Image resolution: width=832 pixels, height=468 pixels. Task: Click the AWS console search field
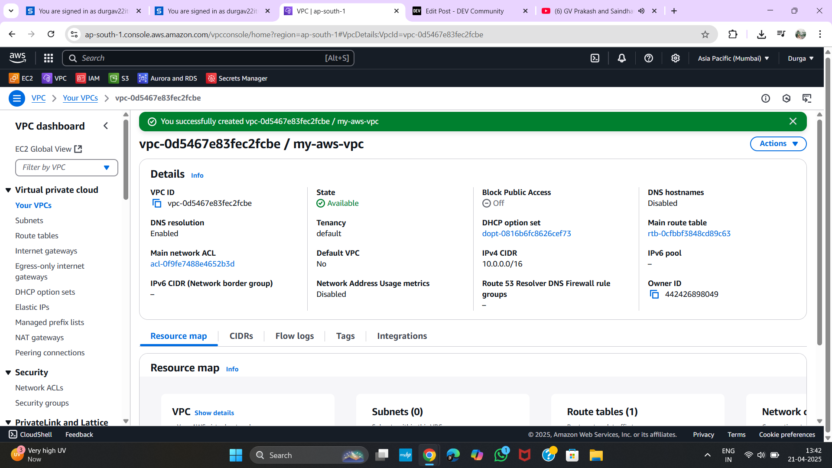(x=208, y=58)
